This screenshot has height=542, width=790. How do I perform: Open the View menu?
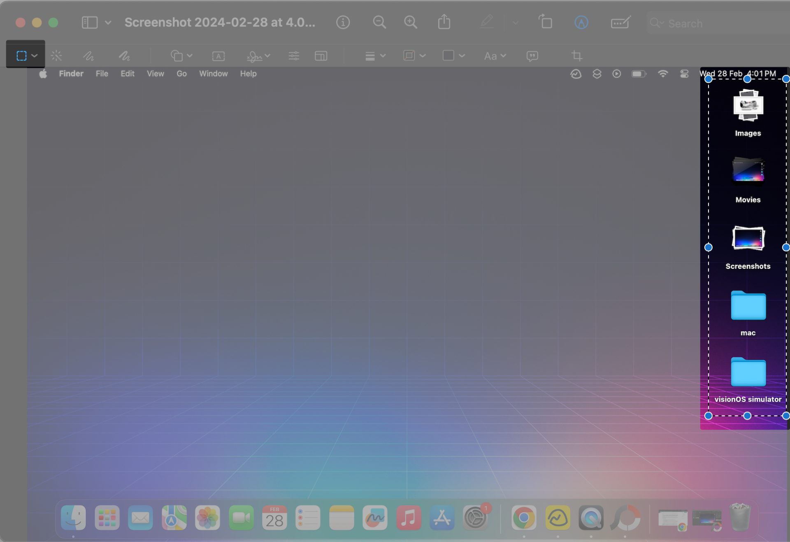(x=155, y=74)
